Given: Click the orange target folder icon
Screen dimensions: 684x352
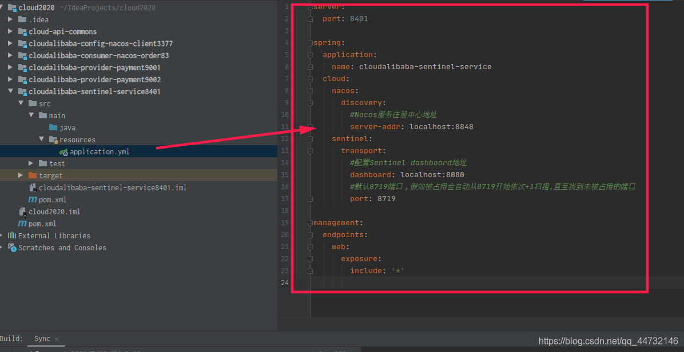Looking at the screenshot, I should [32, 175].
